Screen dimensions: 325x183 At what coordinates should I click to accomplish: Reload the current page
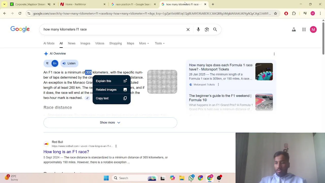click(20, 13)
